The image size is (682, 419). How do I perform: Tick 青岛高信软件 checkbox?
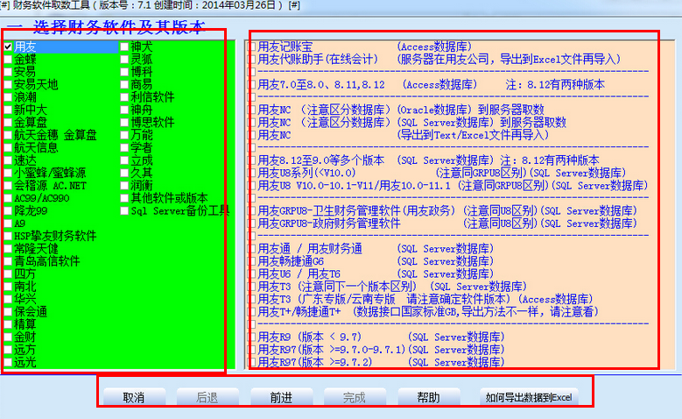[8, 261]
